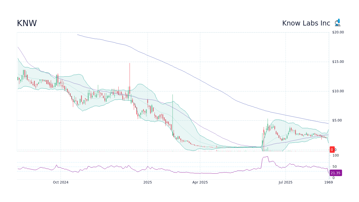Select the KNW ticker title
Image resolution: width=359 pixels, height=202 pixels.
[x=27, y=23]
